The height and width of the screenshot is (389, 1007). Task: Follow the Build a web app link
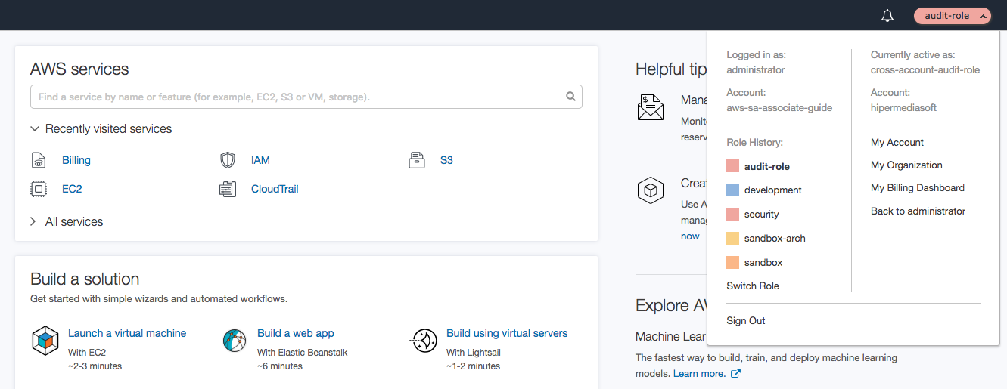pos(296,333)
